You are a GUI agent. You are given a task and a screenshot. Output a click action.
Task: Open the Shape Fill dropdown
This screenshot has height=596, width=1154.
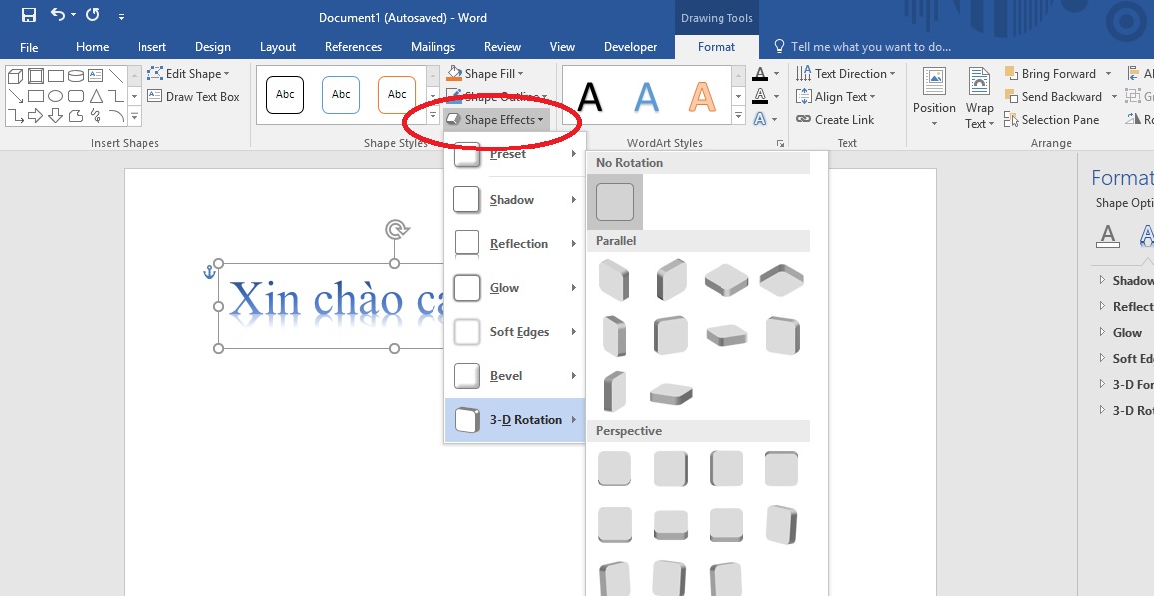pyautogui.click(x=485, y=74)
